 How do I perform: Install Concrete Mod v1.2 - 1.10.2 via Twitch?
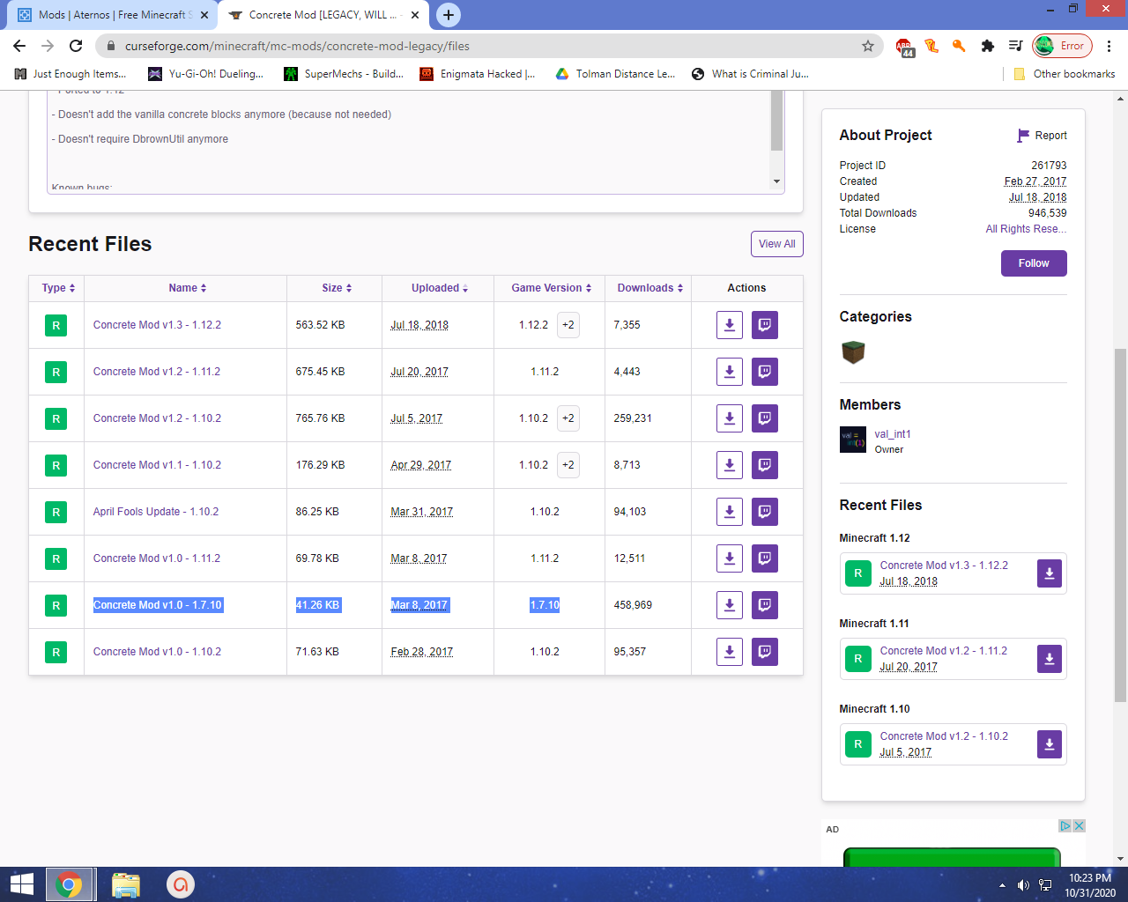pos(765,418)
